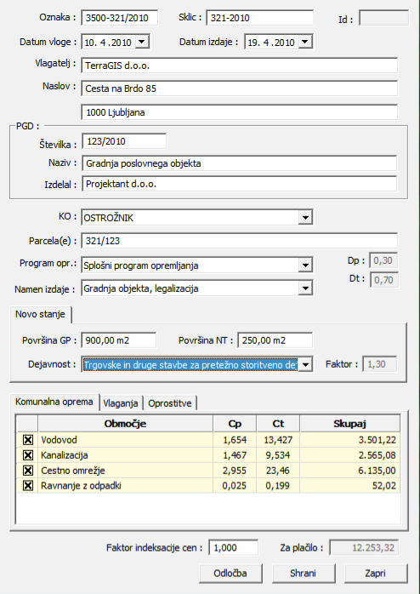The width and height of the screenshot is (420, 594).
Task: Click the Dp value field
Action: pyautogui.click(x=383, y=260)
